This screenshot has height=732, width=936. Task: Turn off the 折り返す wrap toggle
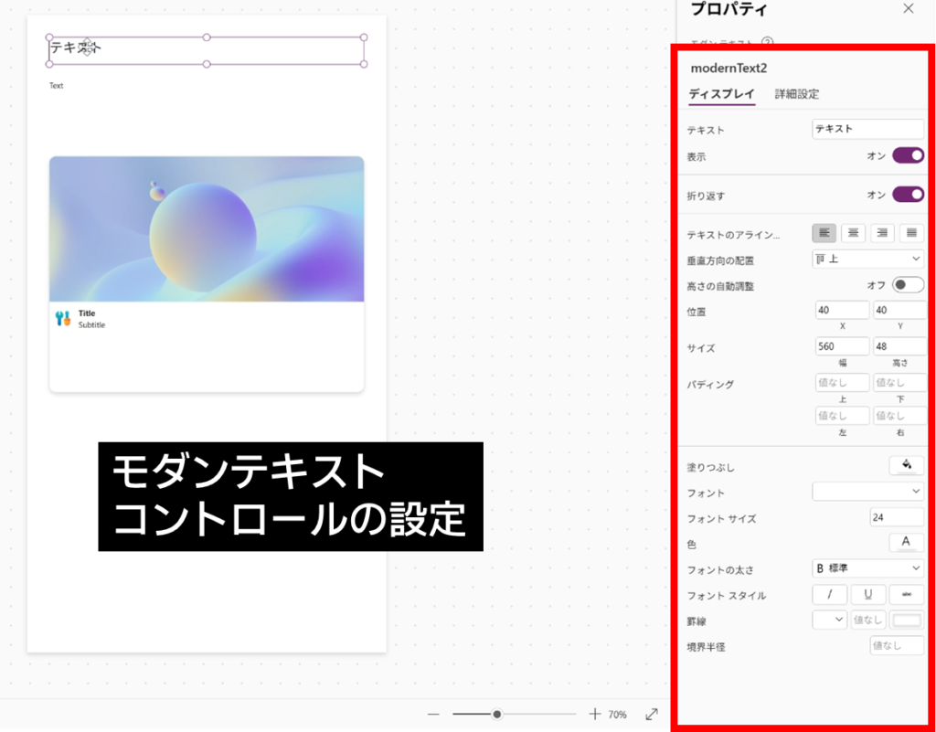pos(908,195)
